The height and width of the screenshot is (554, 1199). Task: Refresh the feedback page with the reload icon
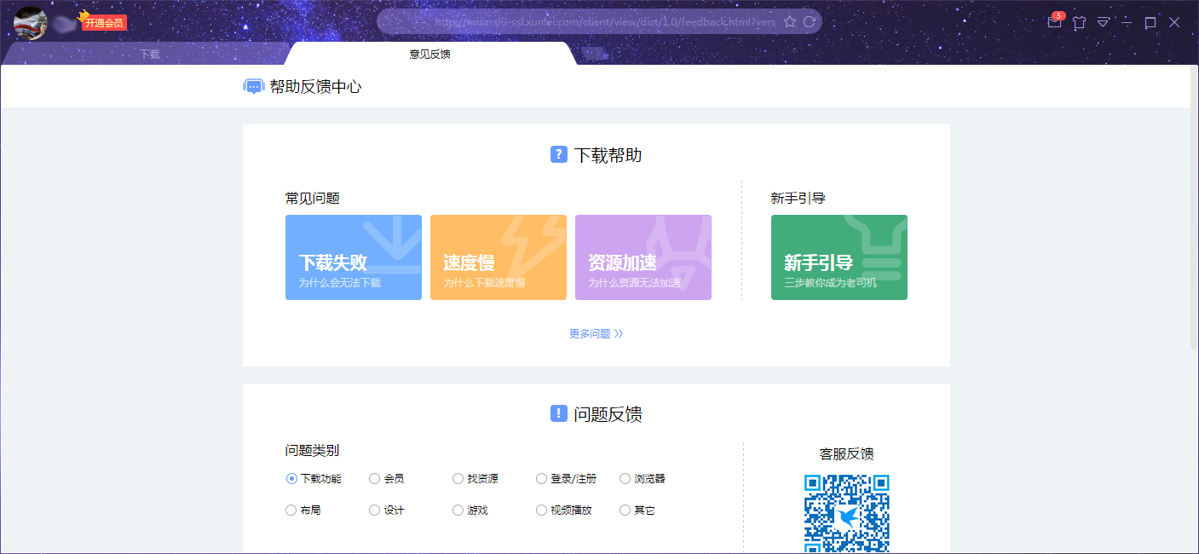pyautogui.click(x=809, y=22)
